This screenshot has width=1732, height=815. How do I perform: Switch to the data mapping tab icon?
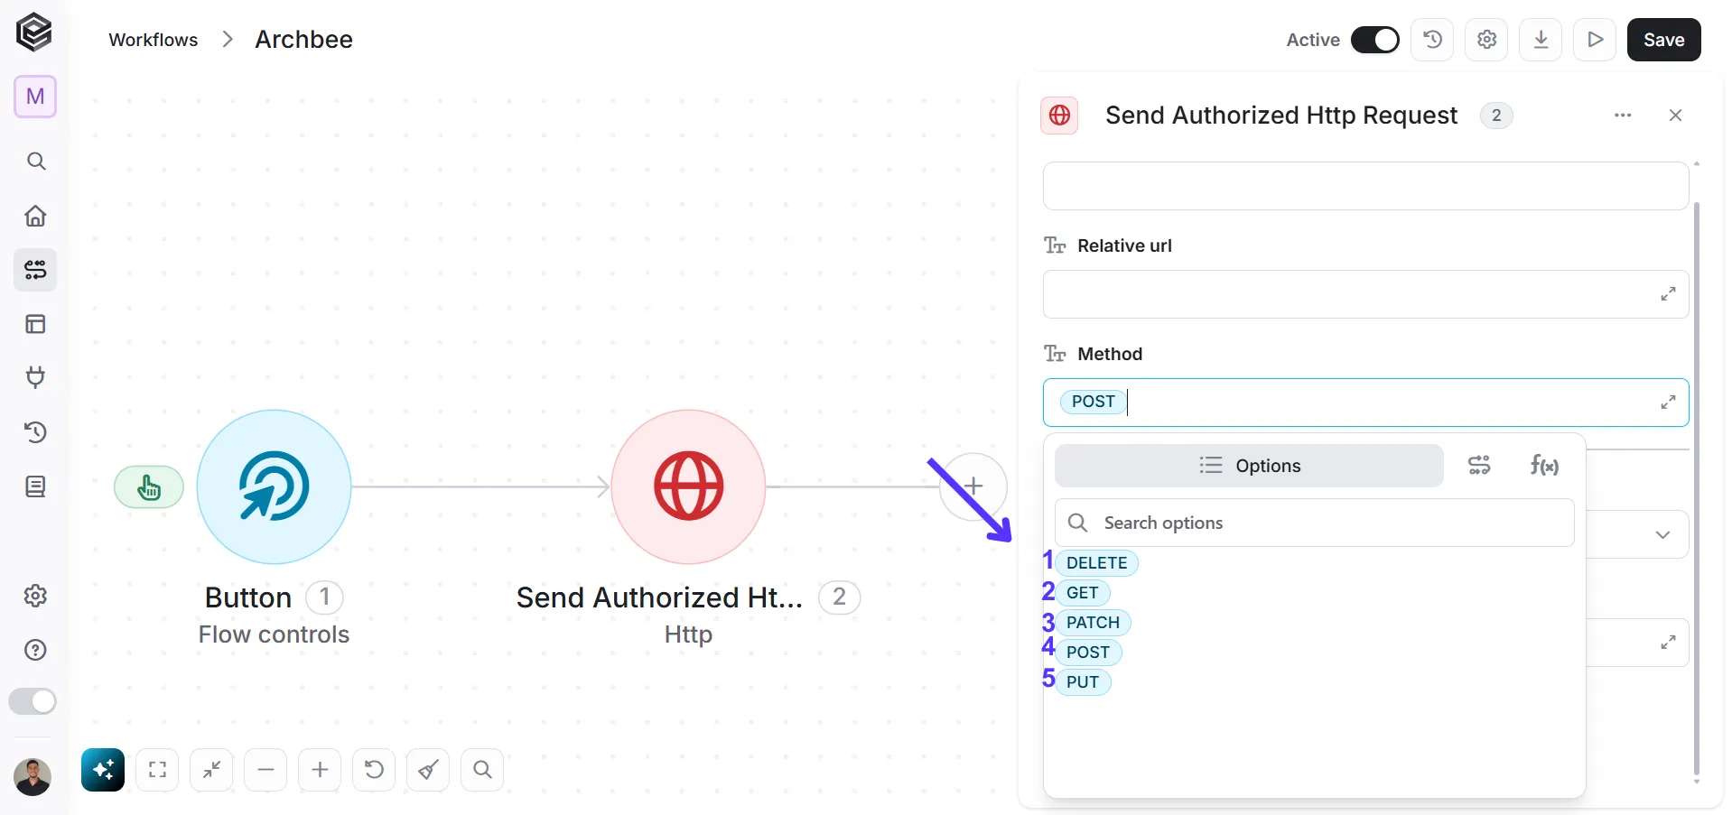point(1479,466)
